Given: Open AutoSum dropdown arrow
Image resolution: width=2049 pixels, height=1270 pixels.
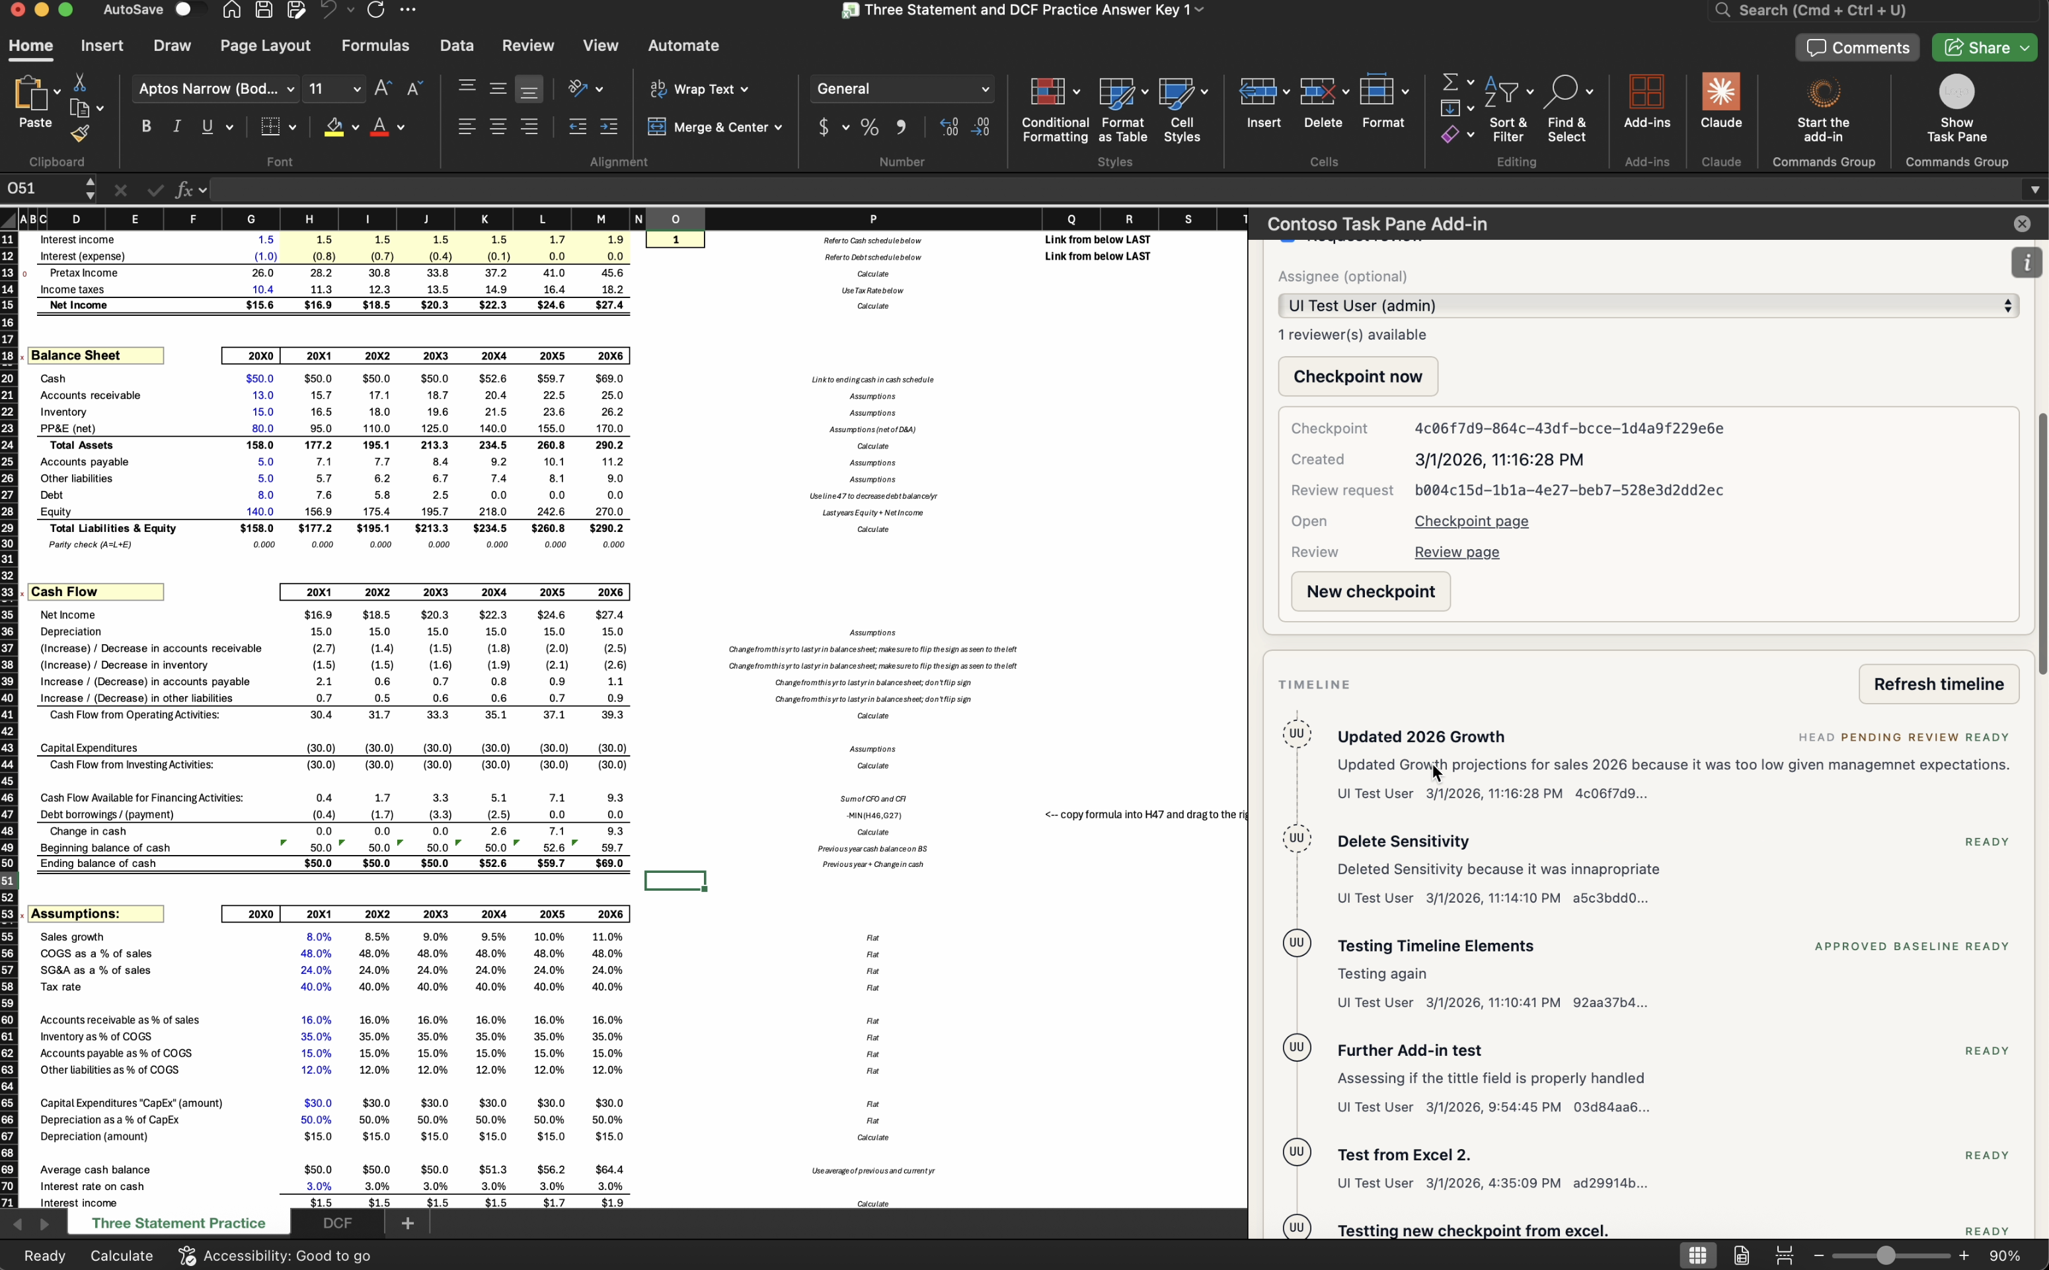Looking at the screenshot, I should coord(1470,83).
